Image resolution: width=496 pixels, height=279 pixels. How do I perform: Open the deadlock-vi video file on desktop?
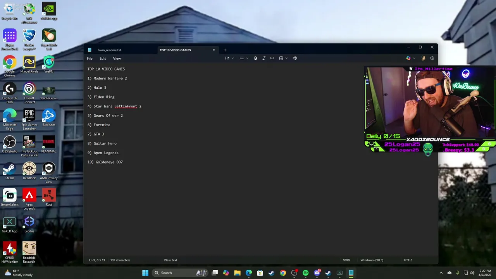click(x=49, y=93)
